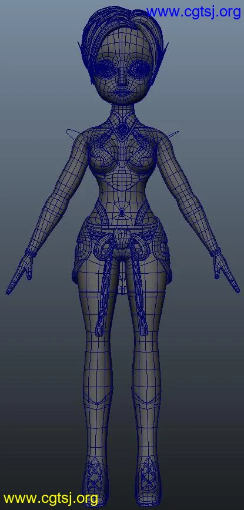Click the navel ornament on the stomach

122,212
